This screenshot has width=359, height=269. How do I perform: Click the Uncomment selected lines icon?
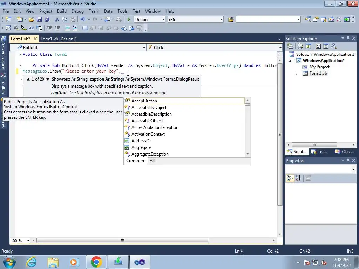point(75,28)
